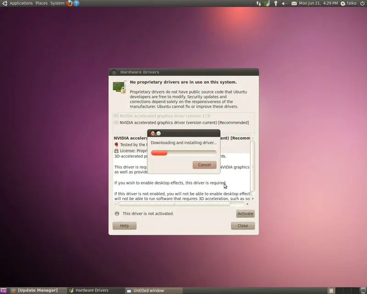The width and height of the screenshot is (367, 294).
Task: Click the License icon in driver details
Action: (x=117, y=151)
